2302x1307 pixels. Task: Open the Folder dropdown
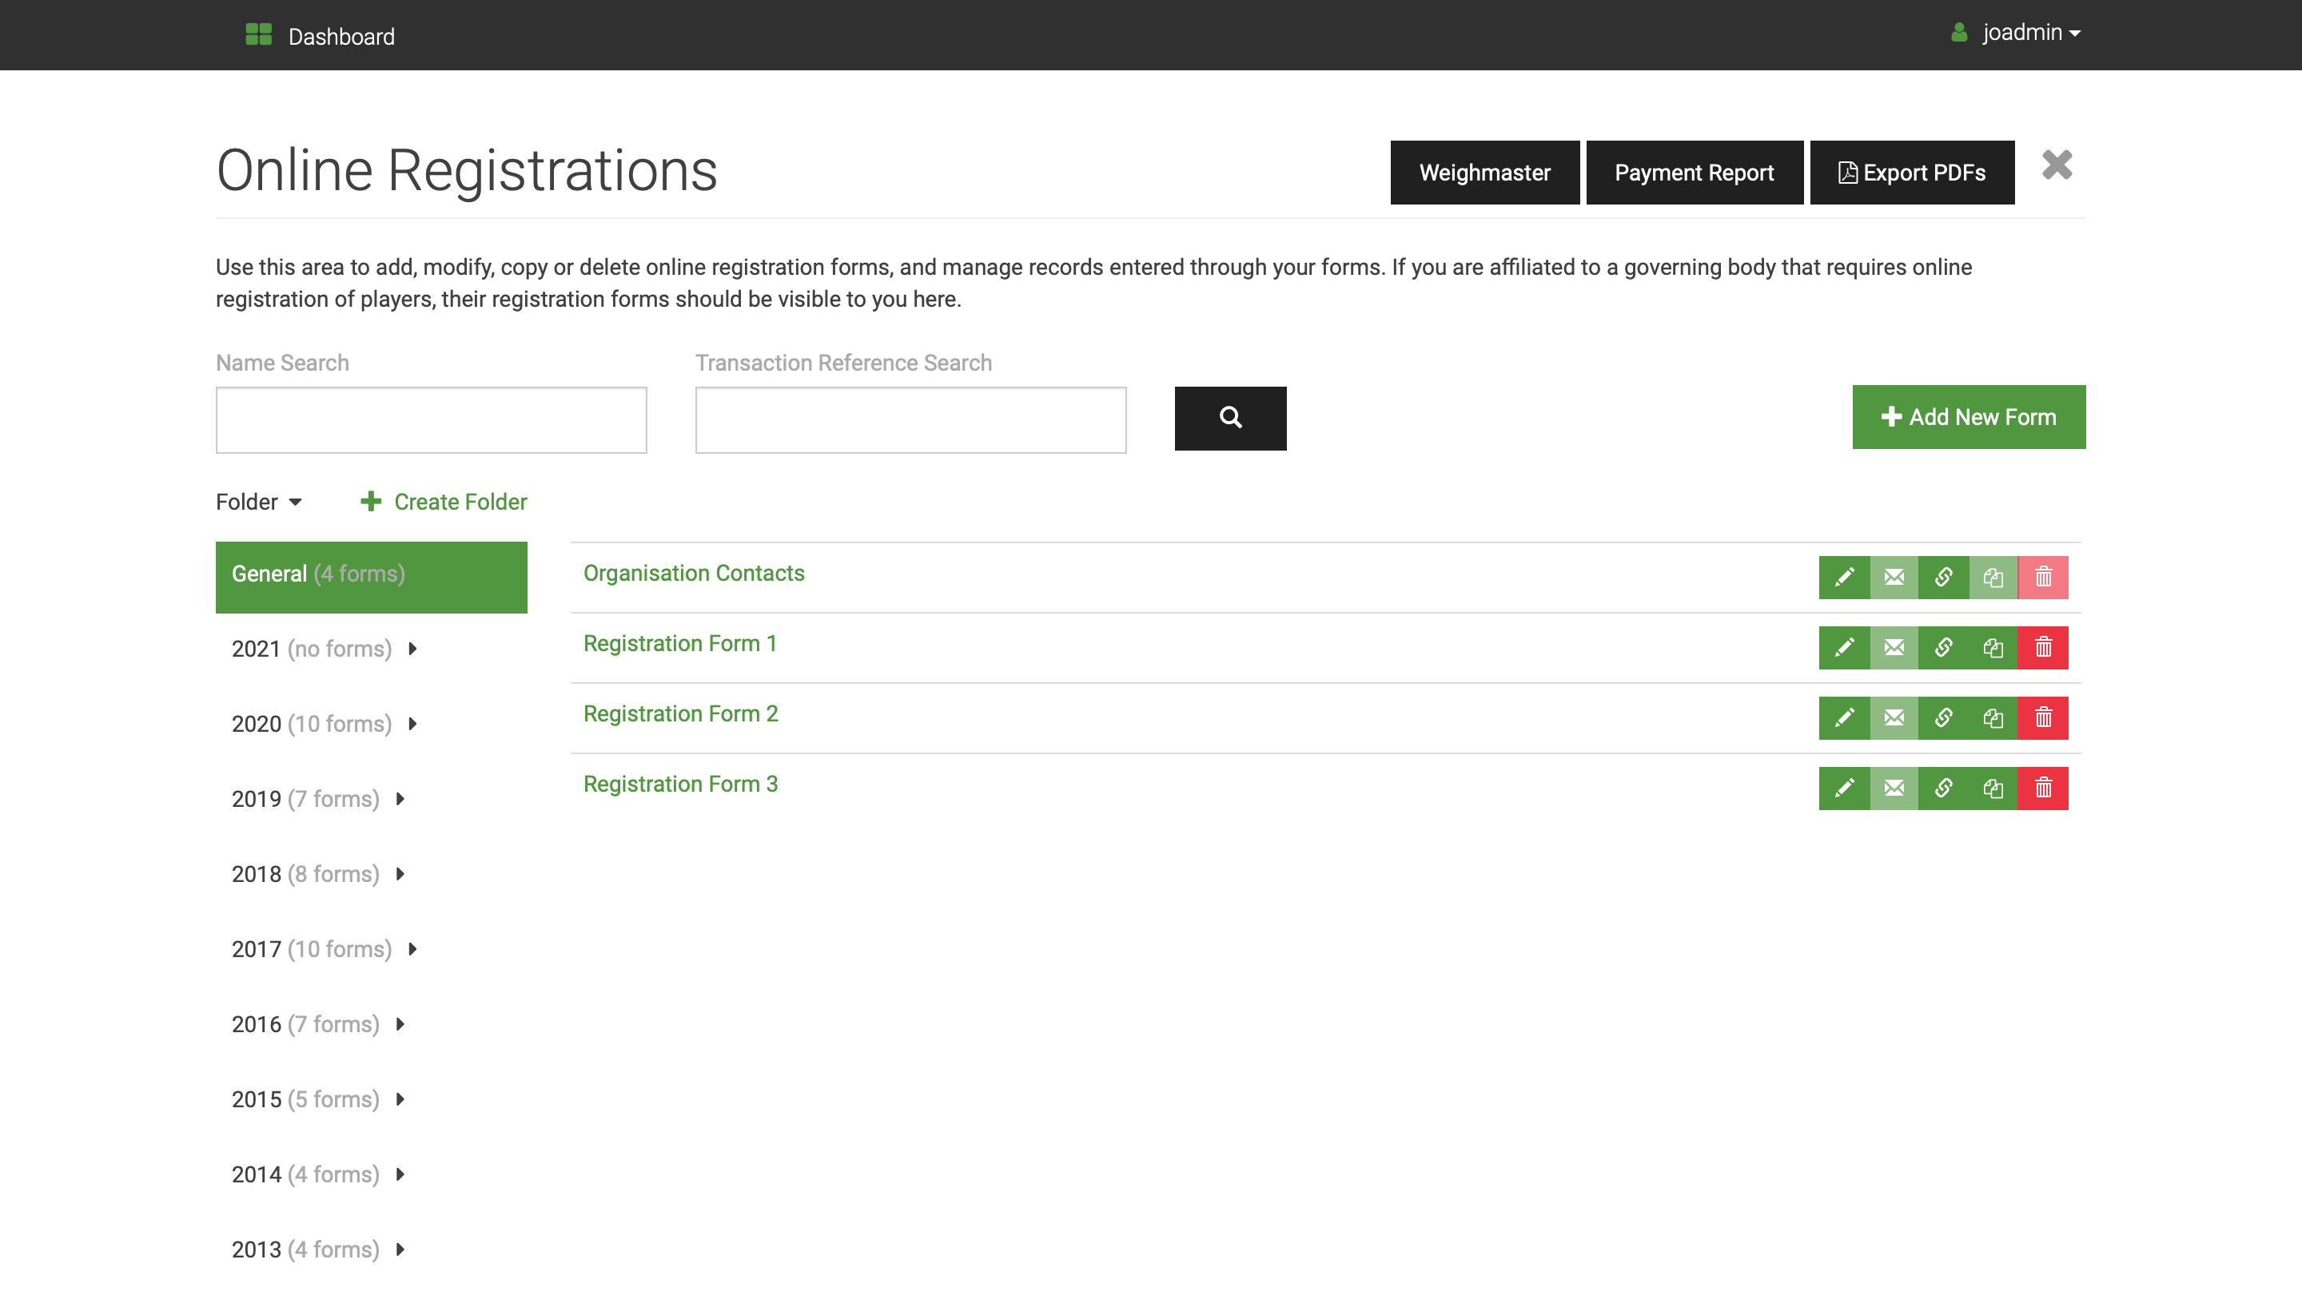(x=258, y=502)
